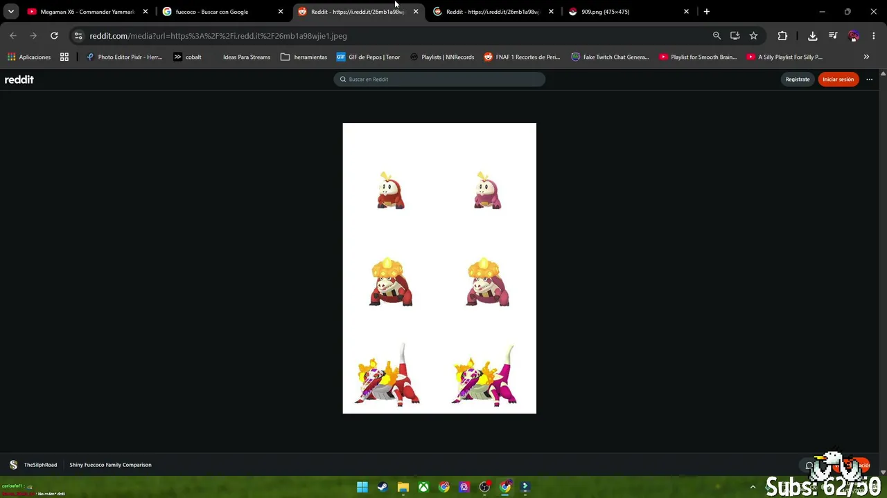Launch Steam from the taskbar

click(383, 487)
